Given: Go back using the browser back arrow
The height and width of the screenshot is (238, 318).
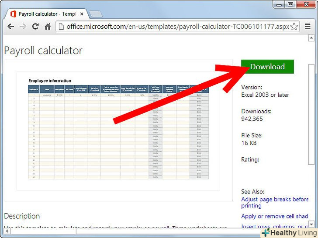Looking at the screenshot, I should point(10,27).
